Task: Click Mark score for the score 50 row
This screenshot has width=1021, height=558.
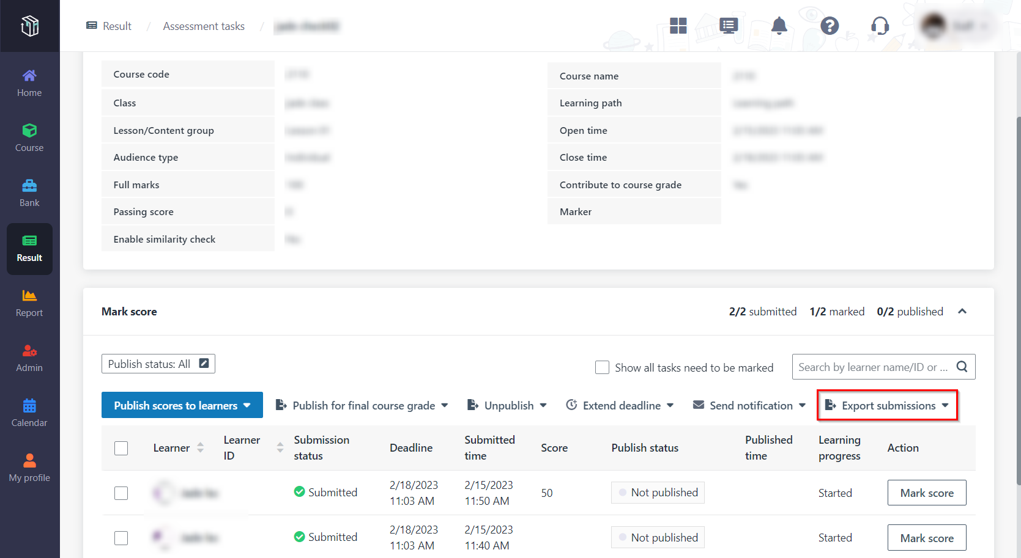Action: coord(927,493)
